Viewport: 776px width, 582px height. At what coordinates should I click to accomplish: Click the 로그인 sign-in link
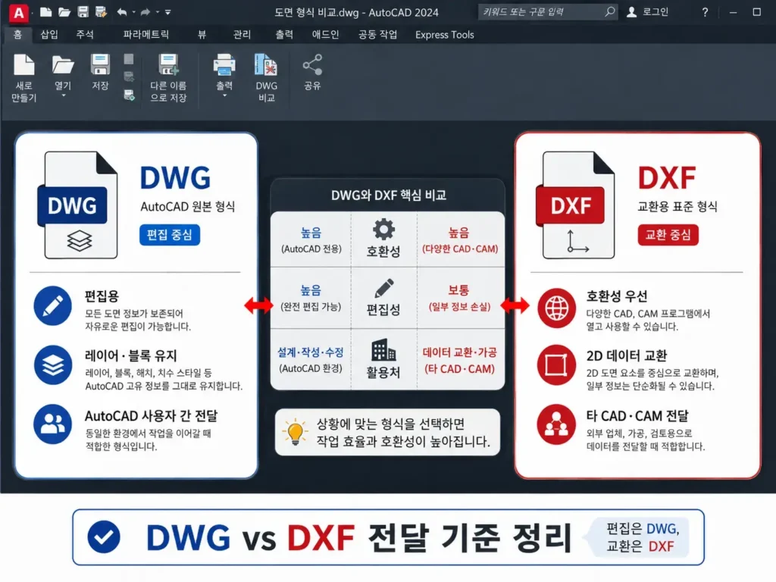[656, 12]
